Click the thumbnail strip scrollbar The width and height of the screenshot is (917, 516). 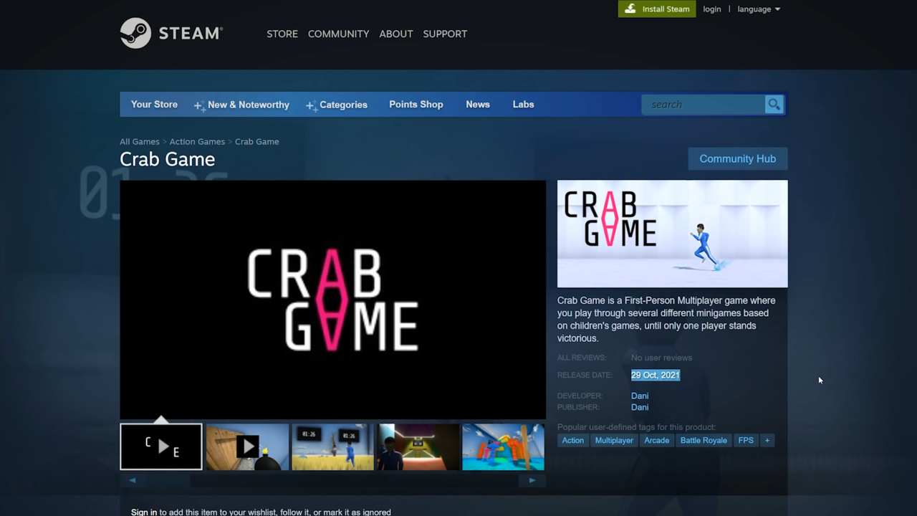tap(332, 481)
